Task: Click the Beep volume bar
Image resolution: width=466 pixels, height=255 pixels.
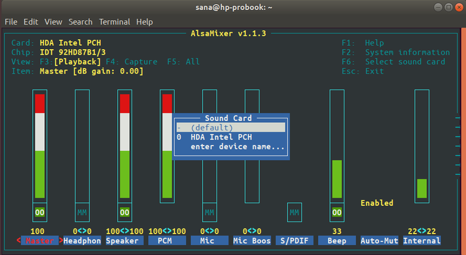Action: click(337, 146)
